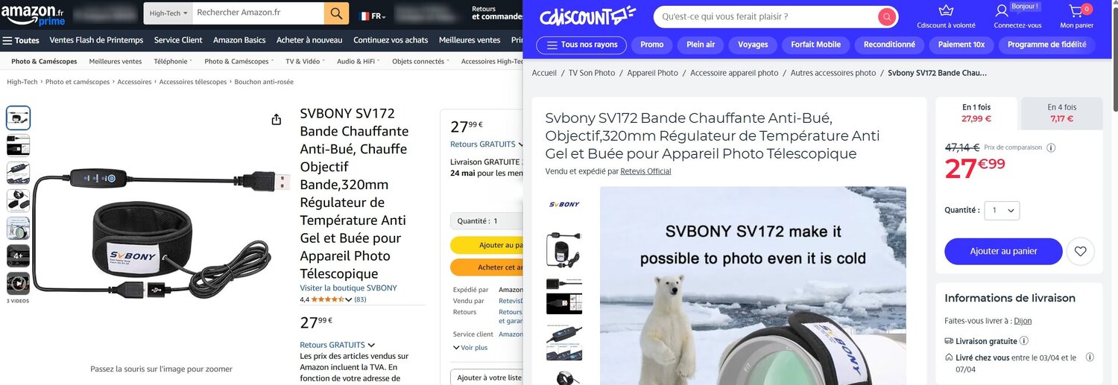This screenshot has width=1118, height=385.
Task: Select the En 1 fois payment tab
Action: 976,112
